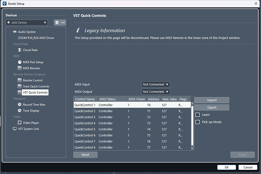
Task: Click the trash icon to remove device
Action: pyautogui.click(x=57, y=22)
